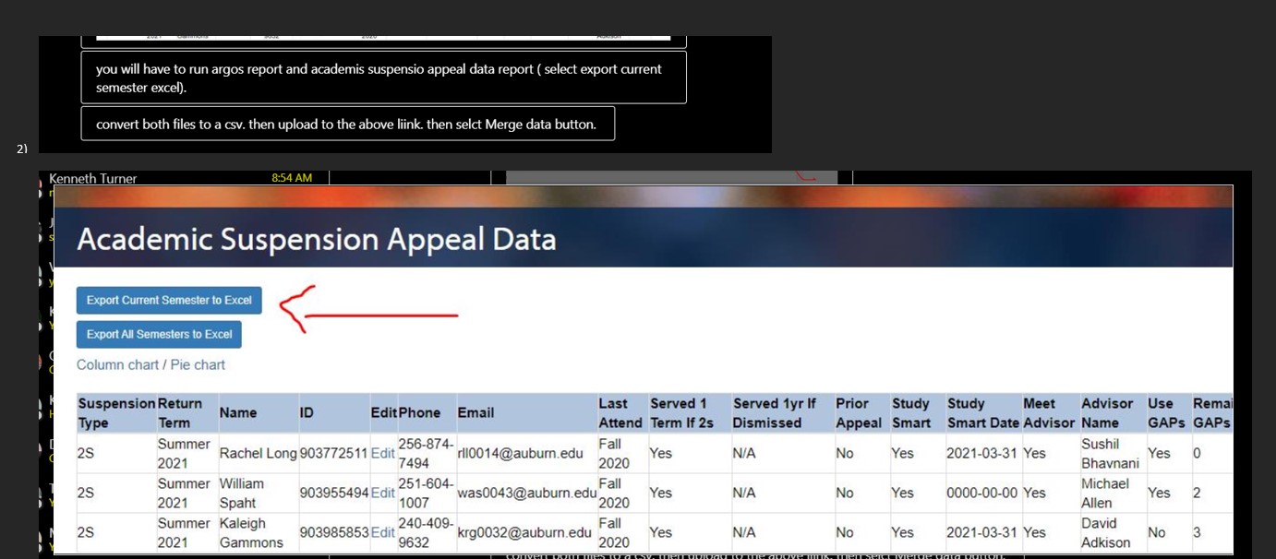Click email krg0032@auburn.edu
This screenshot has height=559, width=1276.
pyautogui.click(x=524, y=533)
